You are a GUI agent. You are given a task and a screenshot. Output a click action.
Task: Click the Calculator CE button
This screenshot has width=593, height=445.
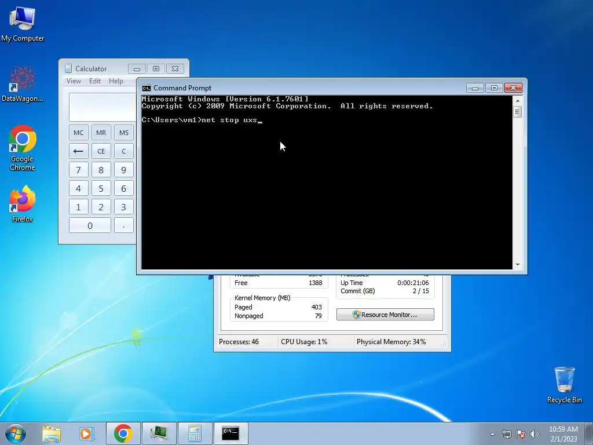pos(101,151)
